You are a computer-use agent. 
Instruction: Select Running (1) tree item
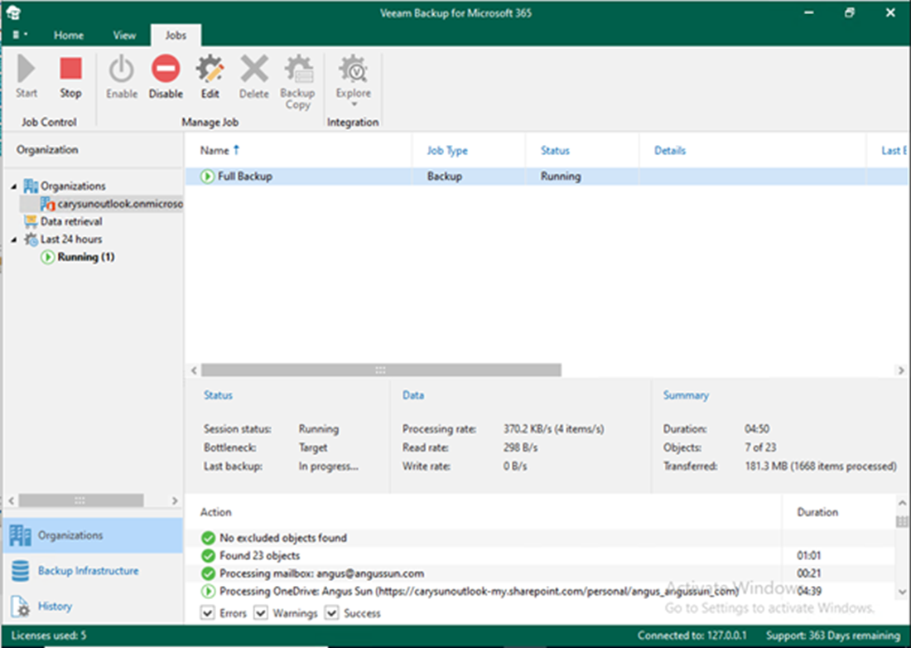(86, 257)
